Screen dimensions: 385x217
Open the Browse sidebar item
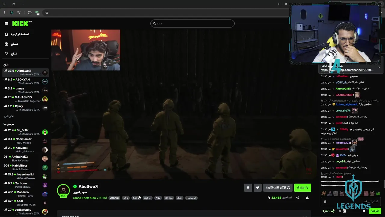(x=11, y=44)
